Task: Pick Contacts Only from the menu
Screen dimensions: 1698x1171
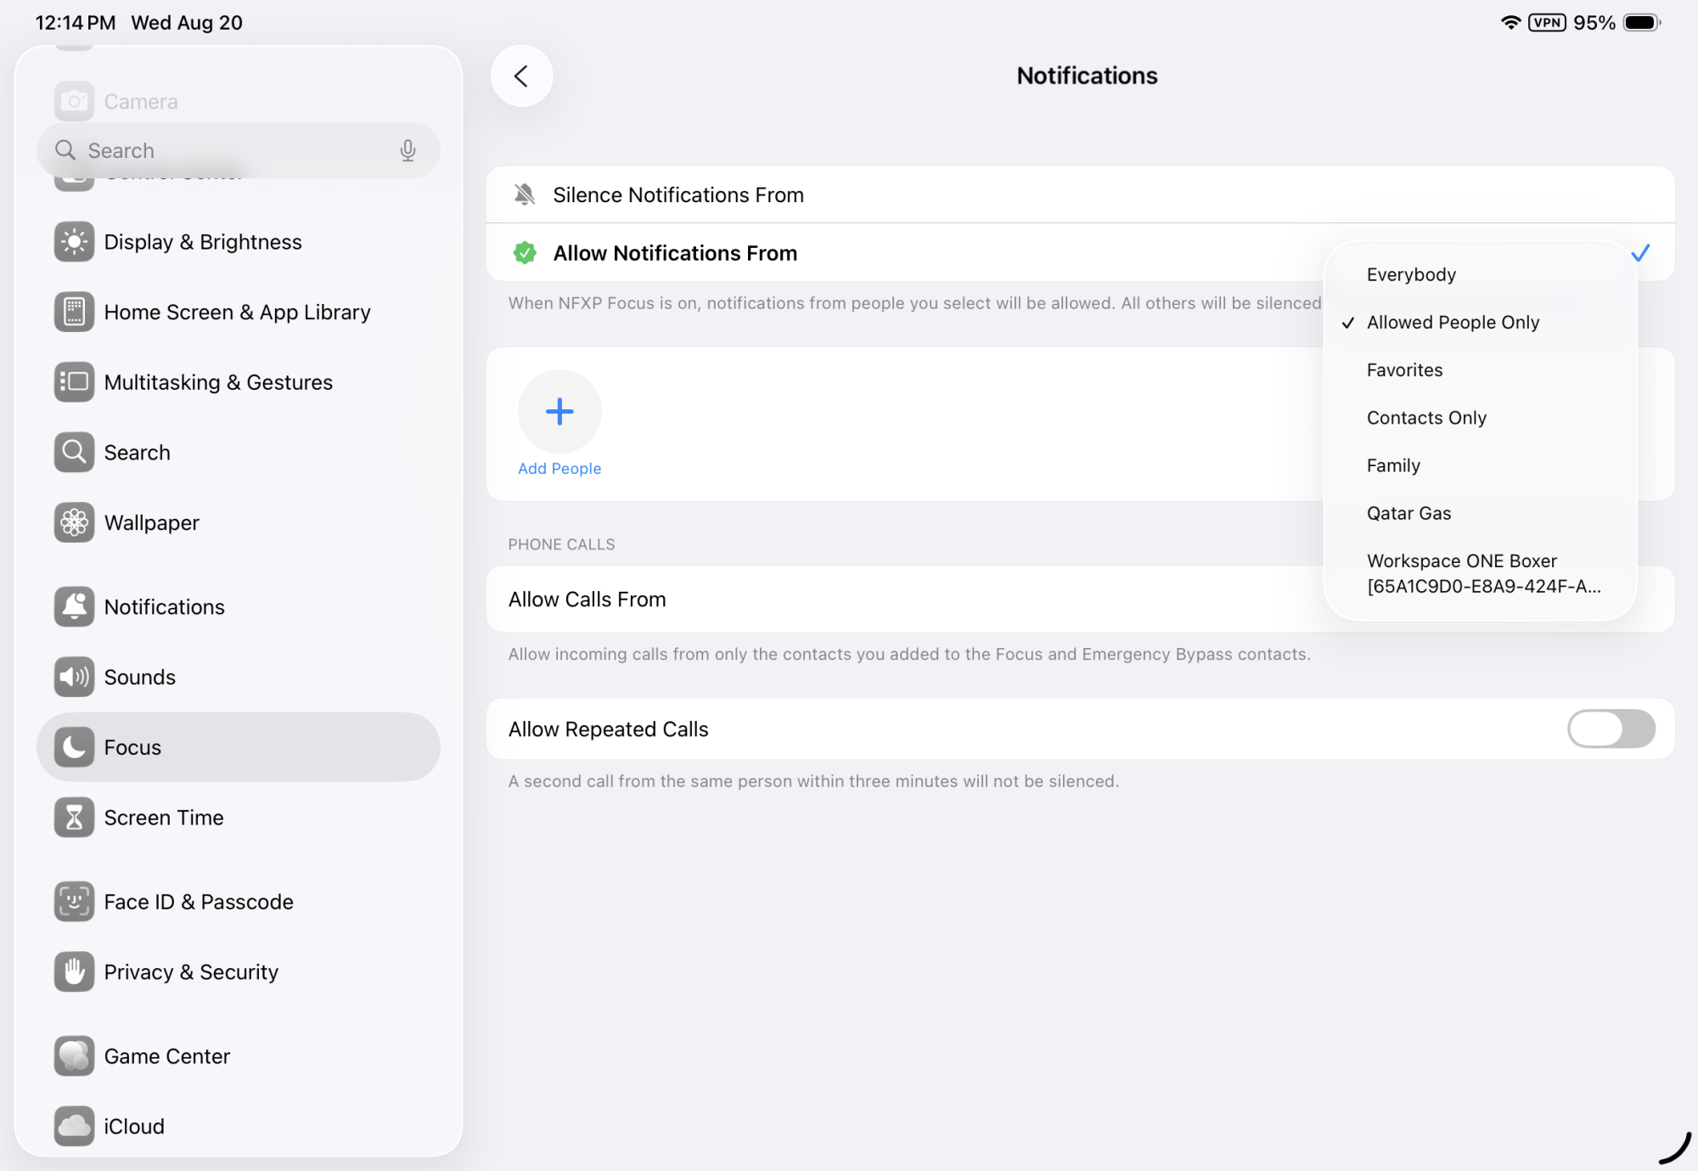Action: point(1426,418)
